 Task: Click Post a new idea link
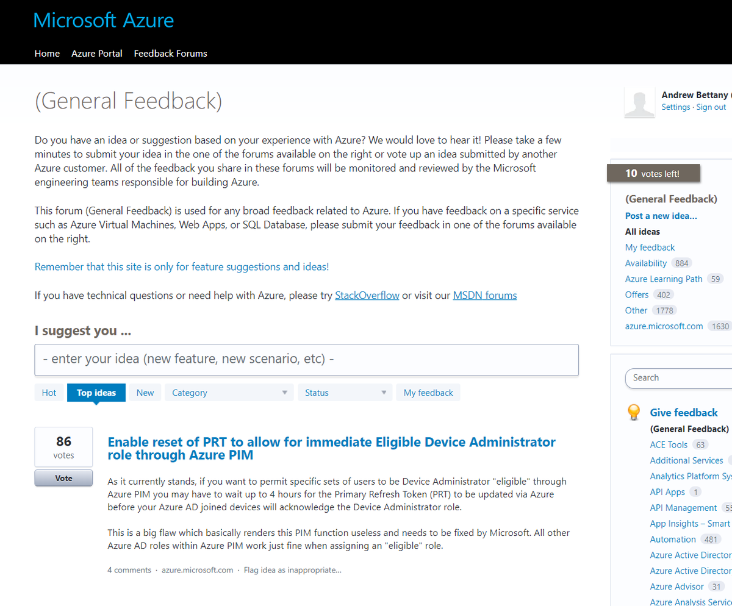pyautogui.click(x=661, y=216)
